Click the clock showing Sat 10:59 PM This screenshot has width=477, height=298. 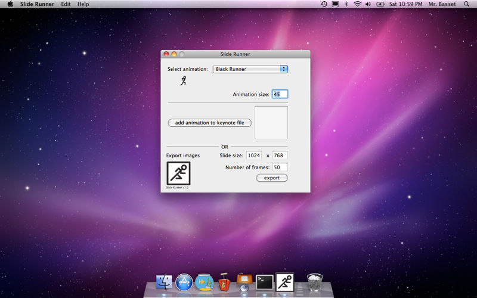pos(405,4)
